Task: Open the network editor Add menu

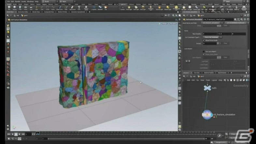Action: tap(188, 80)
